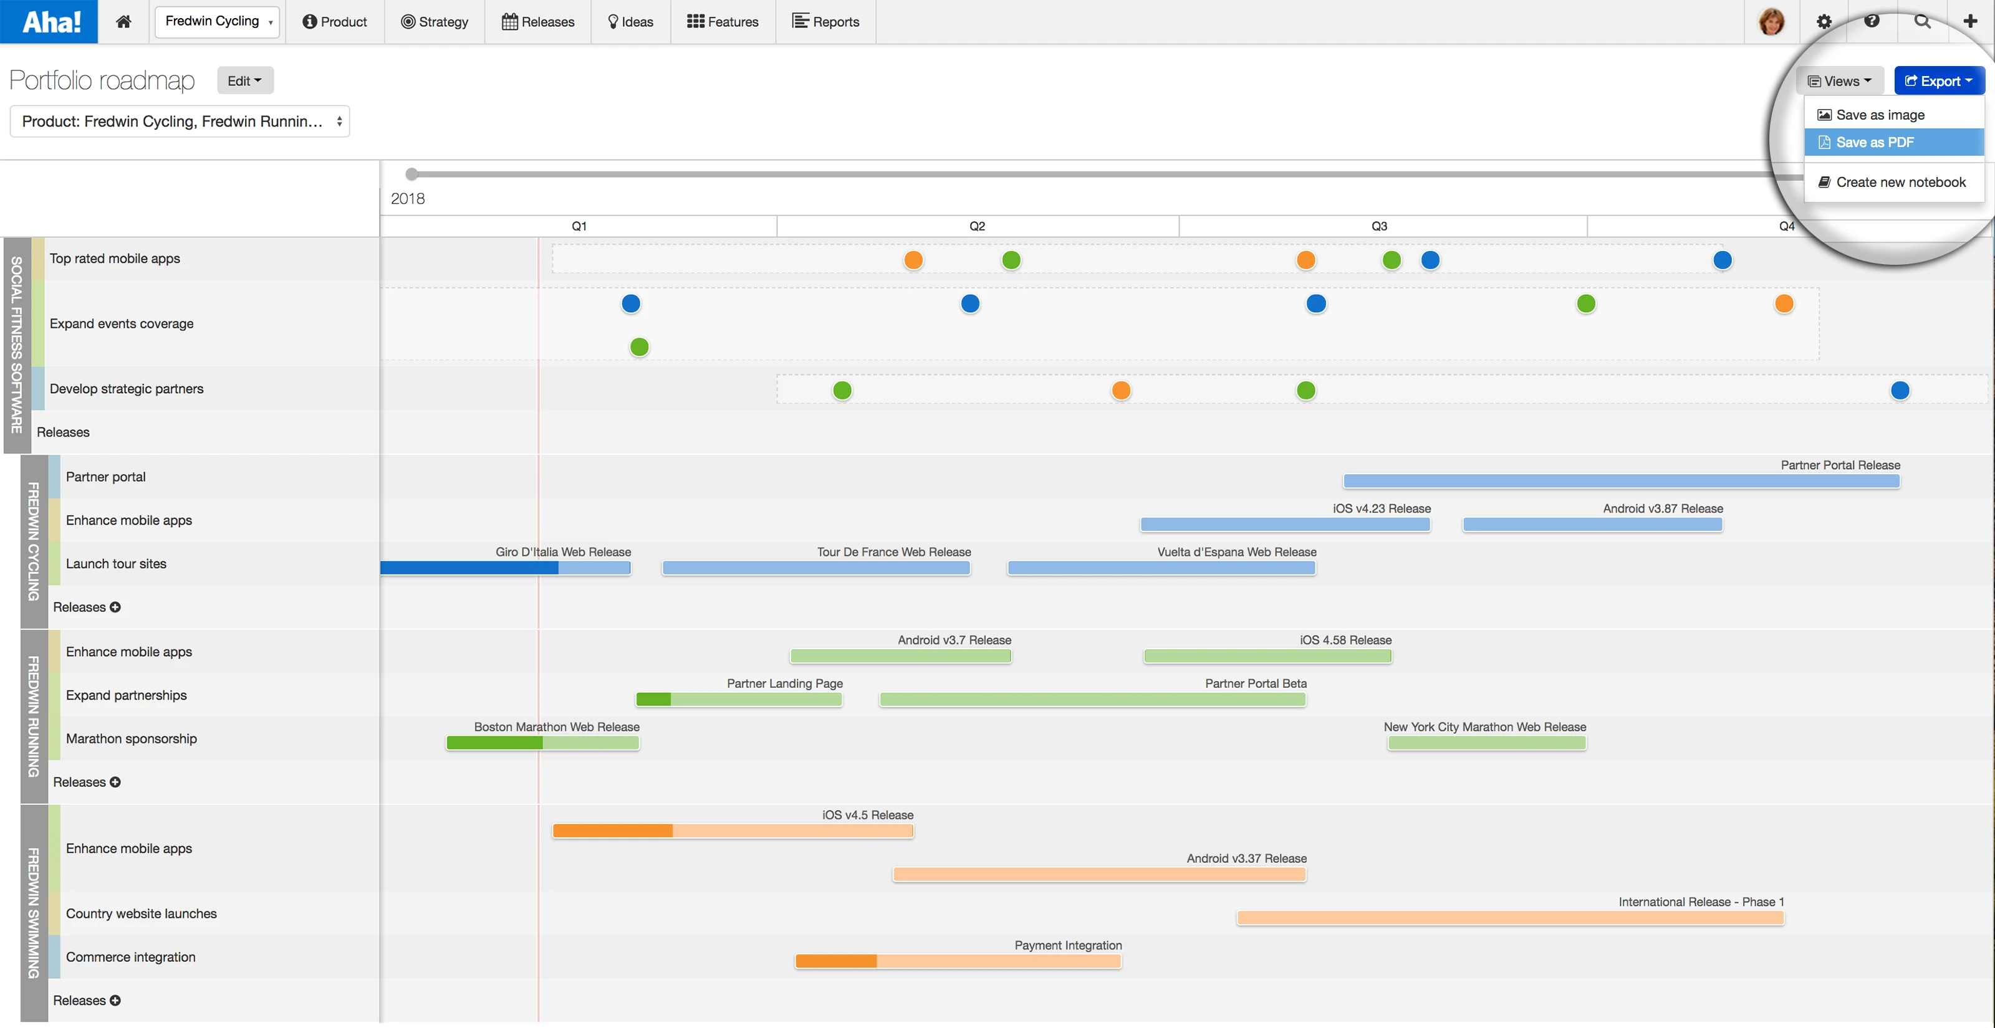This screenshot has height=1028, width=1995.
Task: Click the home icon in navbar
Action: coord(123,22)
